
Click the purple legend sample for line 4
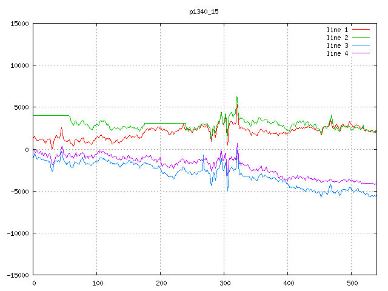coord(361,53)
